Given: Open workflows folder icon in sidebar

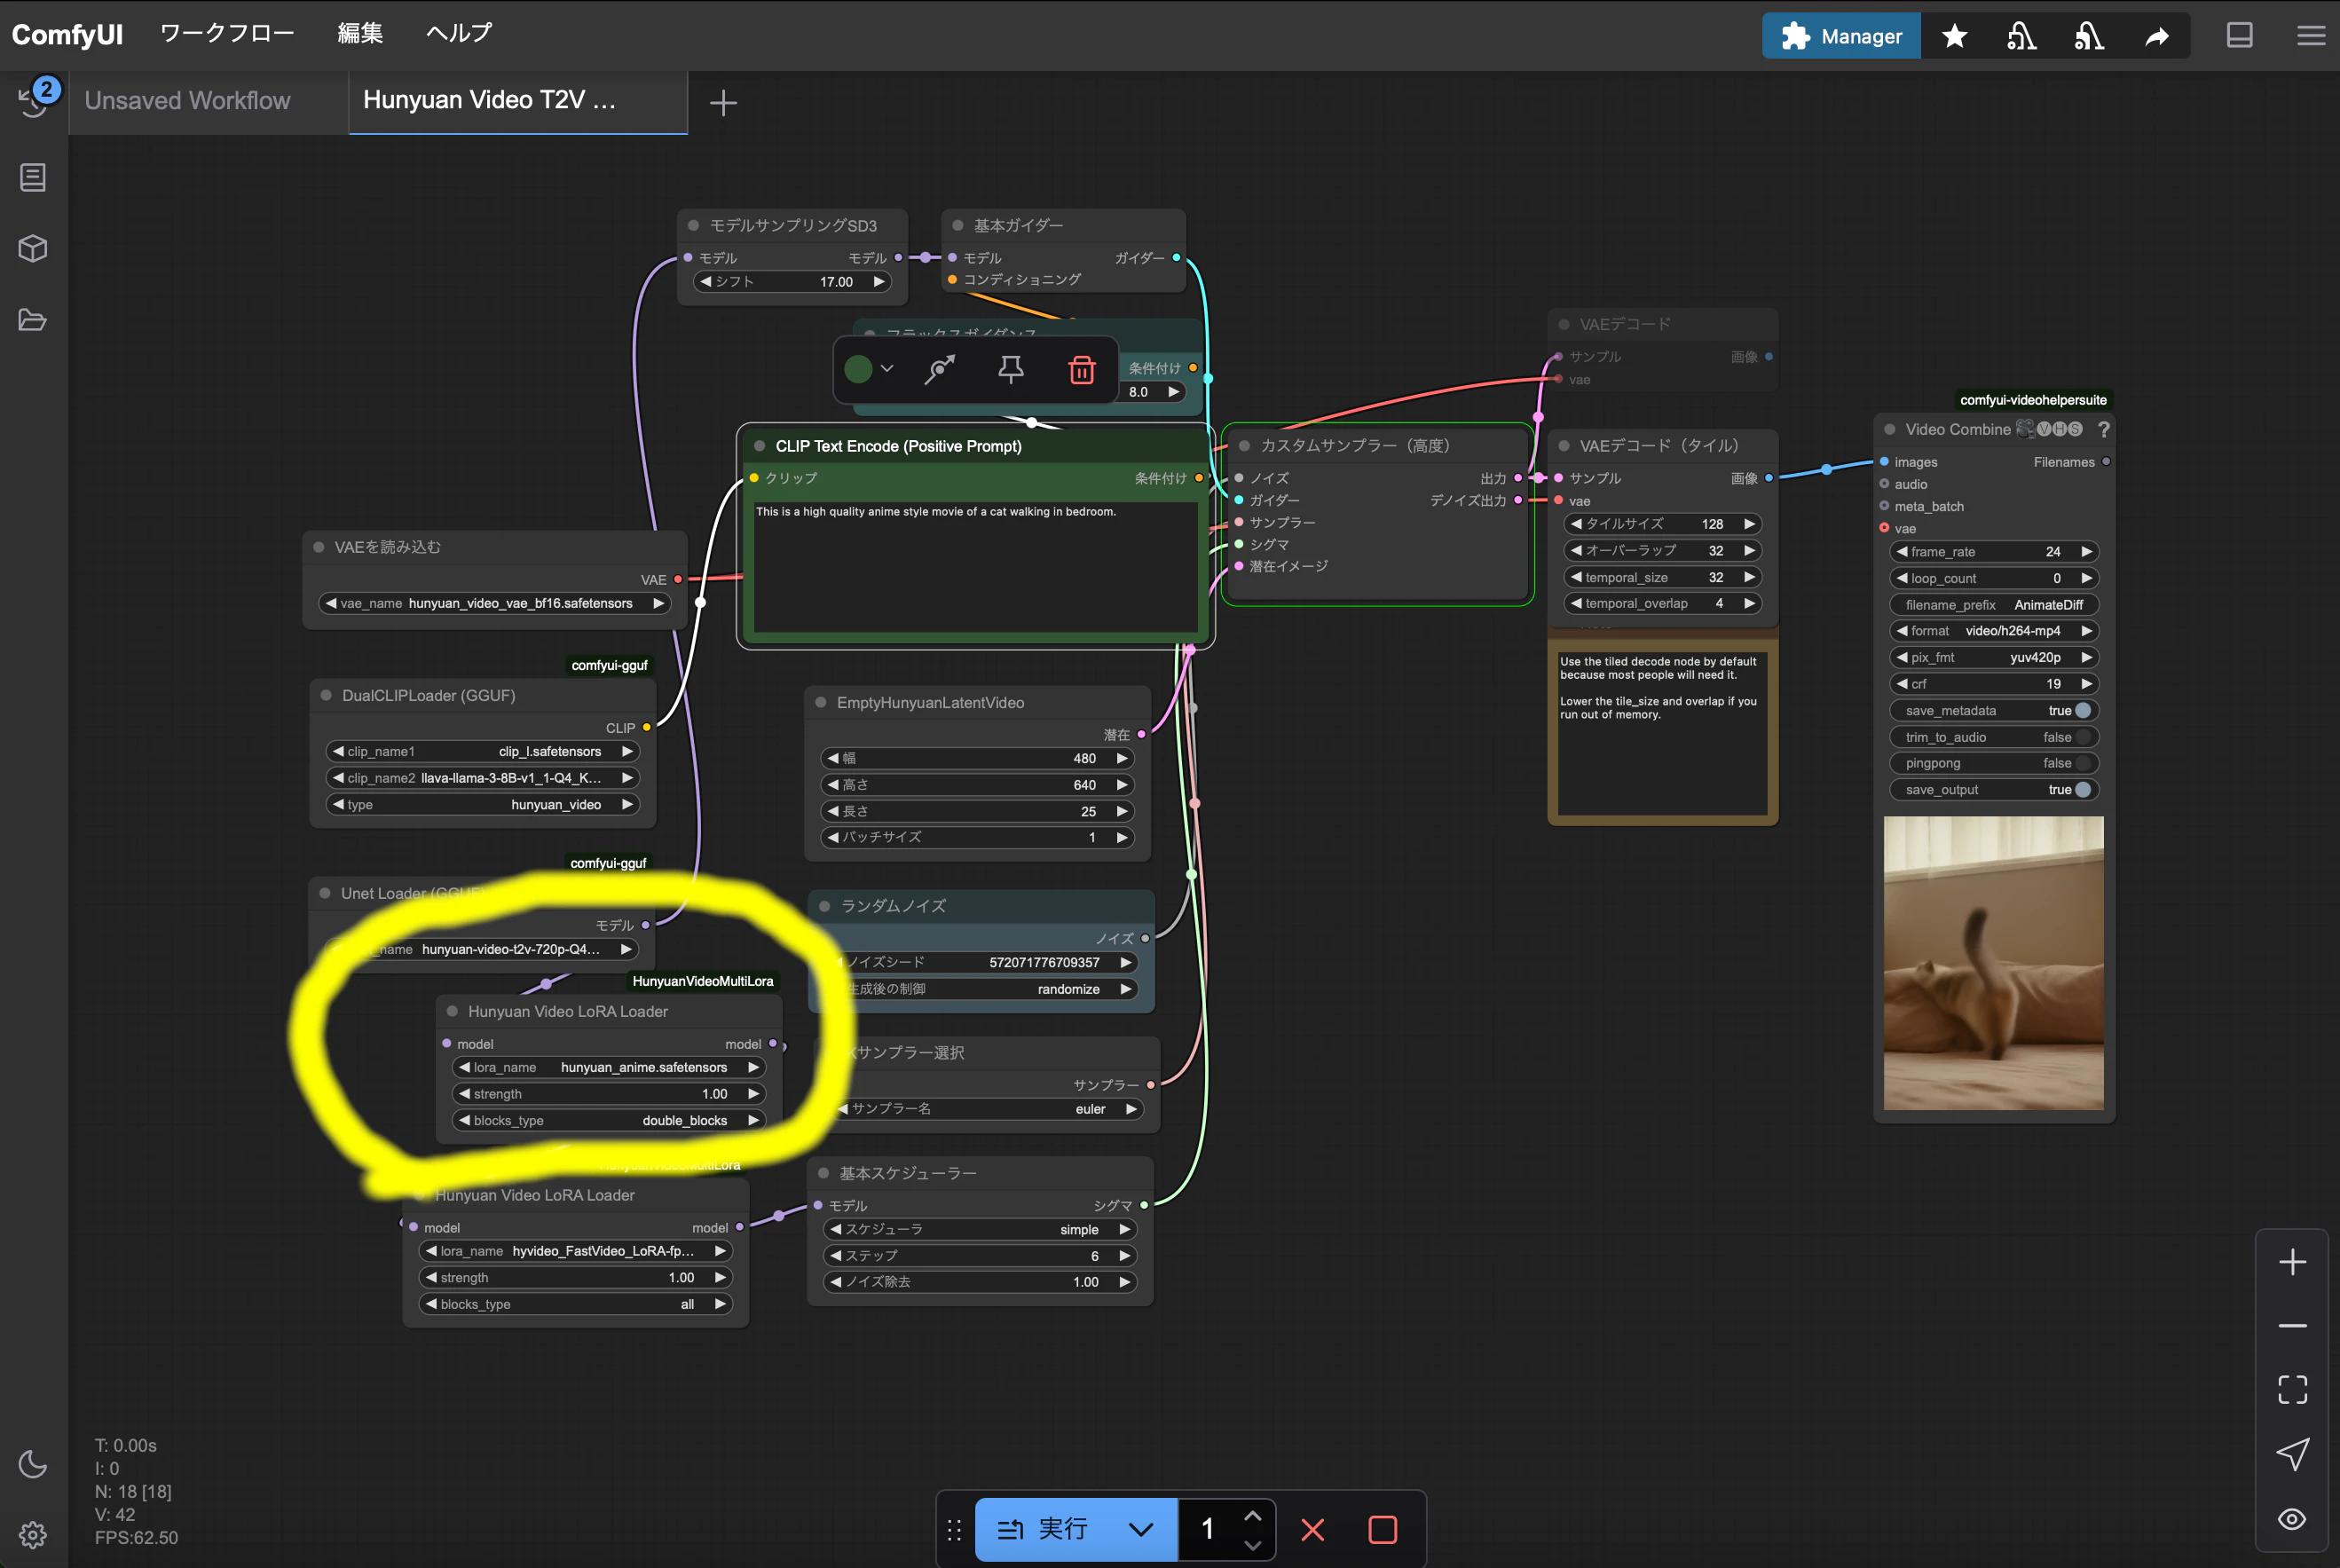Looking at the screenshot, I should 33,320.
